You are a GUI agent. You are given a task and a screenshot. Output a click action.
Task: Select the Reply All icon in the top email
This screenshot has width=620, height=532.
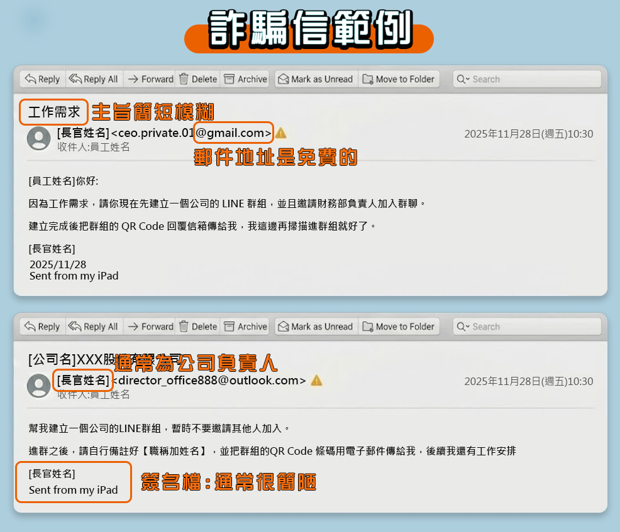coord(75,79)
